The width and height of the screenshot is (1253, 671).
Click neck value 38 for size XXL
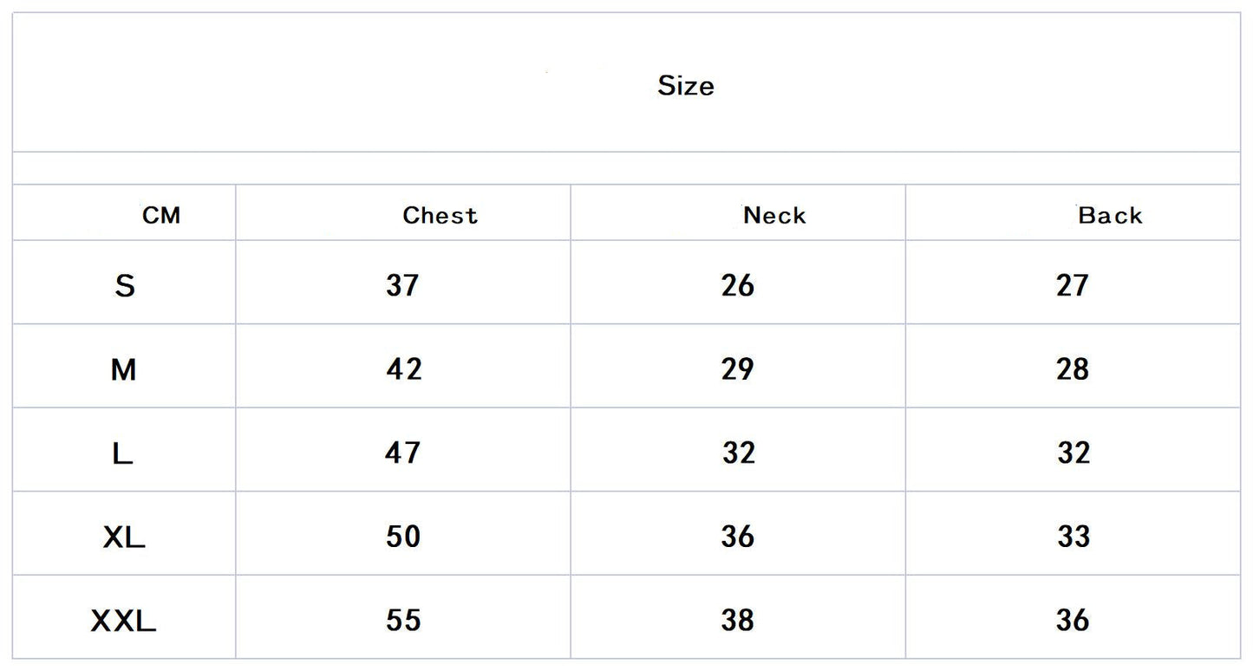pyautogui.click(x=738, y=620)
